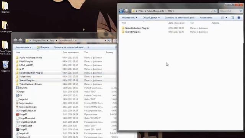Open the Корзина recycle bin icon

[5, 66]
